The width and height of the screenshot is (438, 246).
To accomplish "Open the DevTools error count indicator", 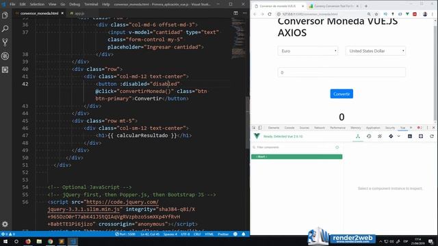I will [x=420, y=128].
